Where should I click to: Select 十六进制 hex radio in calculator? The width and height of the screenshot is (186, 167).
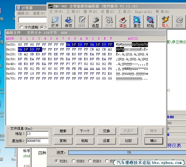[21, 27]
